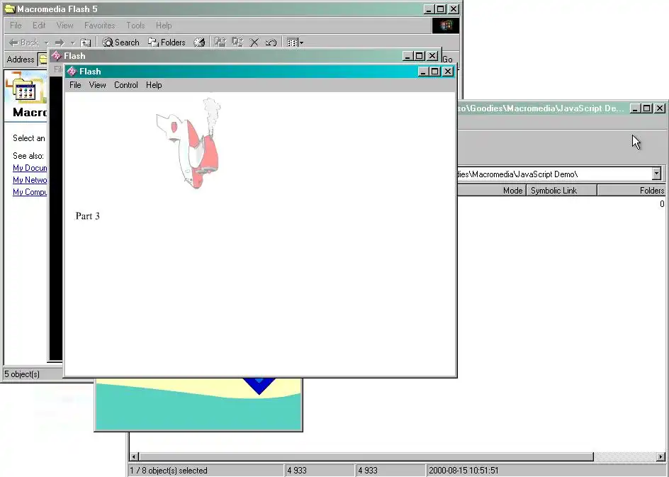
Task: Open Explorer's View menu
Action: [x=65, y=26]
